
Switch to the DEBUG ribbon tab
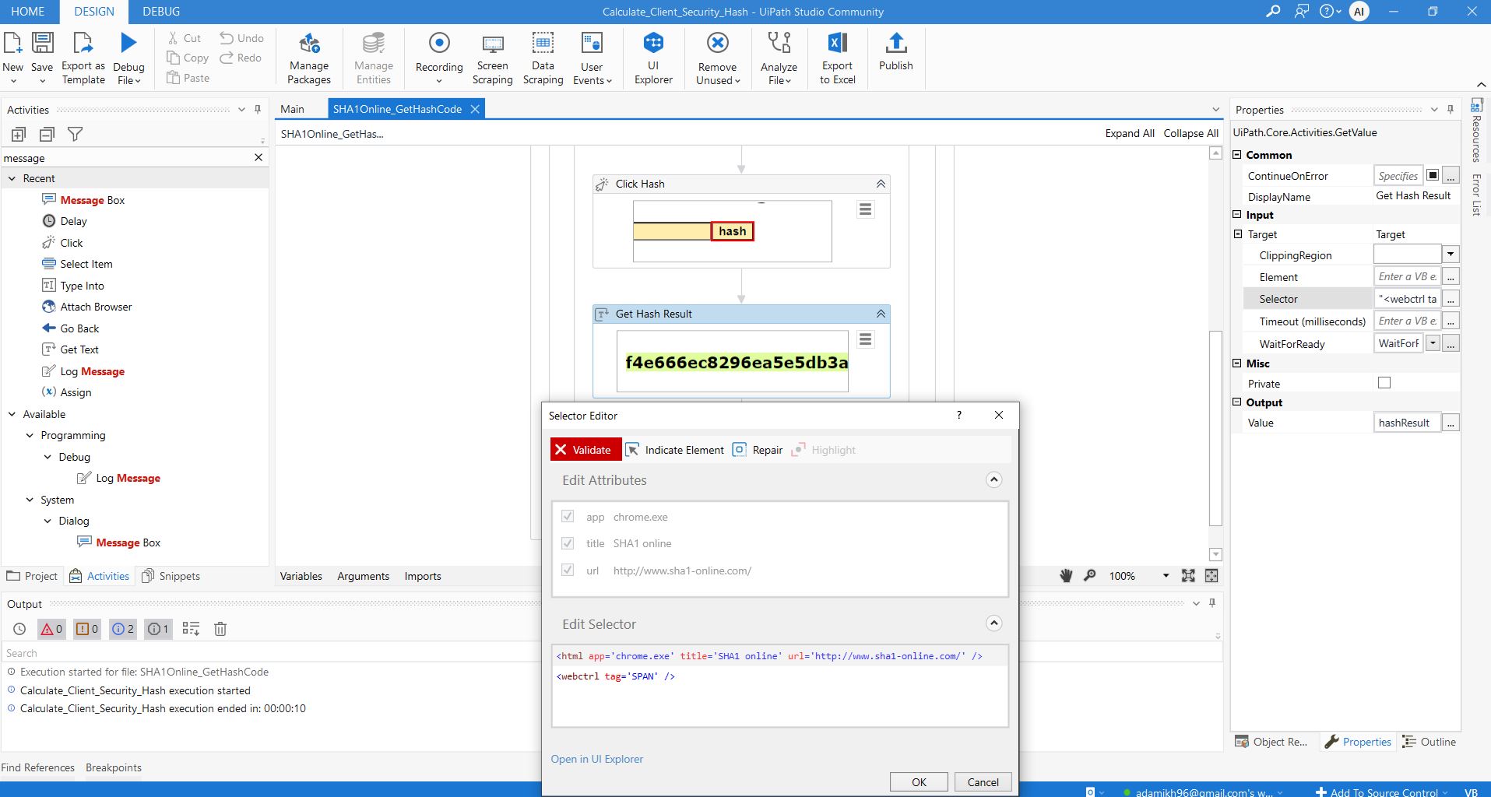point(161,12)
